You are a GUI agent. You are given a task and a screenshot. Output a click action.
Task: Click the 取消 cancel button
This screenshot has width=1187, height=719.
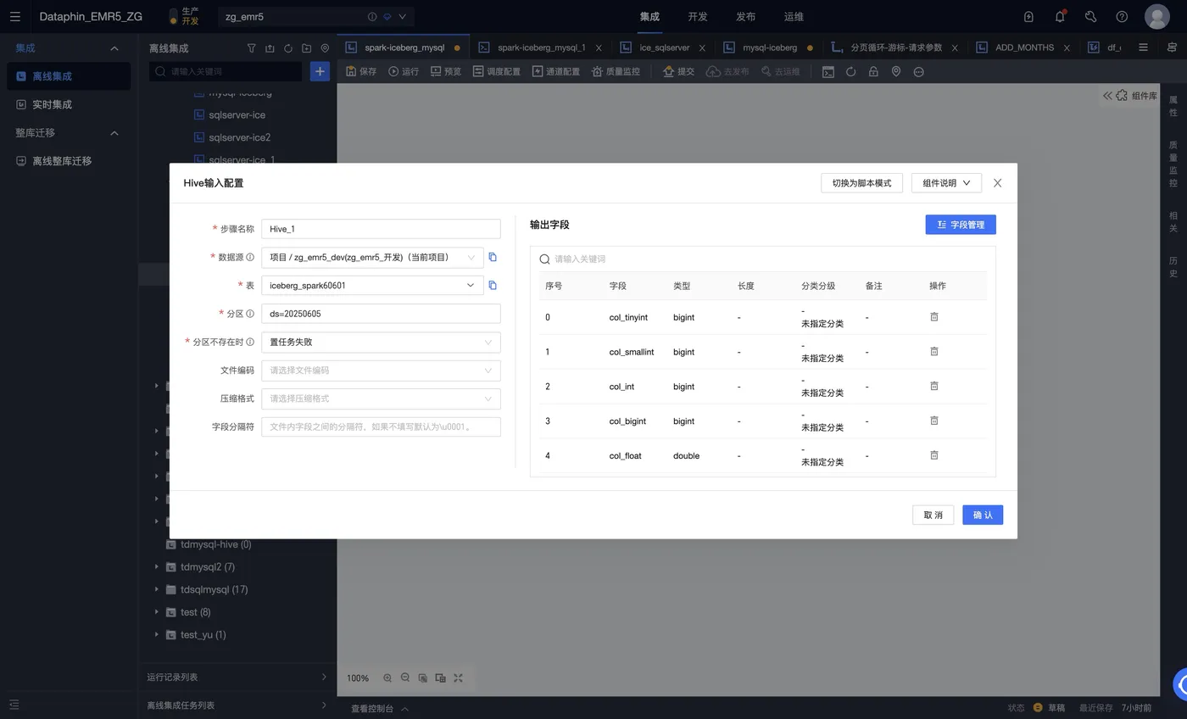click(933, 515)
